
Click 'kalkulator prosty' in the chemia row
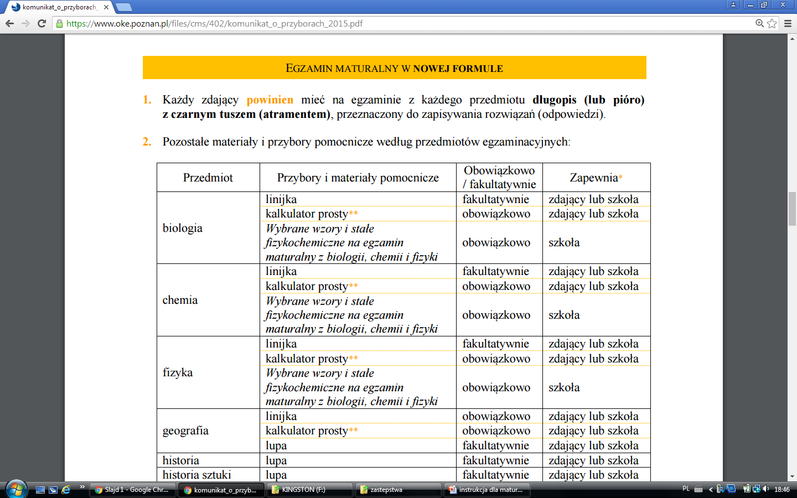pyautogui.click(x=307, y=286)
